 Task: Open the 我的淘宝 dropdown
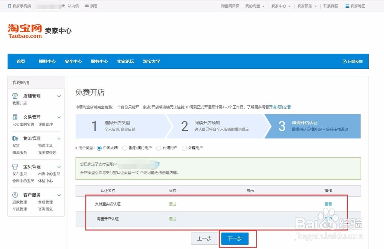click(x=255, y=6)
